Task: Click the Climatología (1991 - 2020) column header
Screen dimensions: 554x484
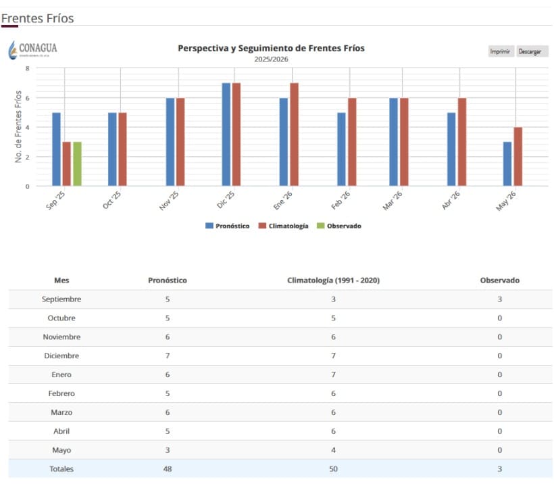Action: coord(333,280)
